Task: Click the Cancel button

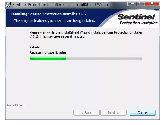Action: pos(142,113)
